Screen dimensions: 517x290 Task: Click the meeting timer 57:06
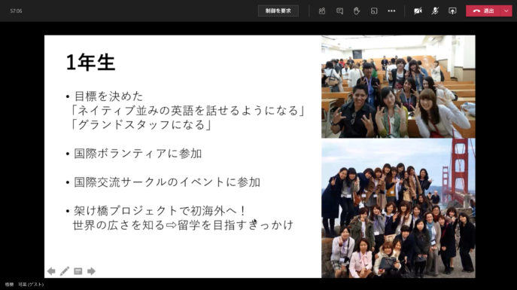coord(16,11)
